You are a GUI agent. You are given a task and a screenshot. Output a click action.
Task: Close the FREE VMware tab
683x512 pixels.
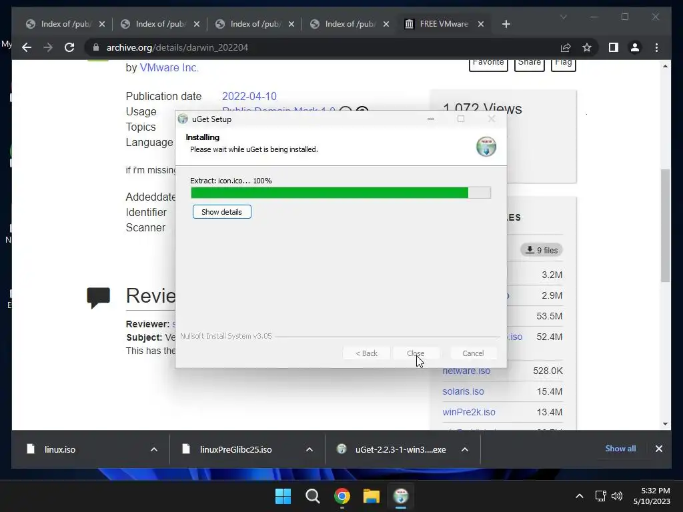point(481,24)
